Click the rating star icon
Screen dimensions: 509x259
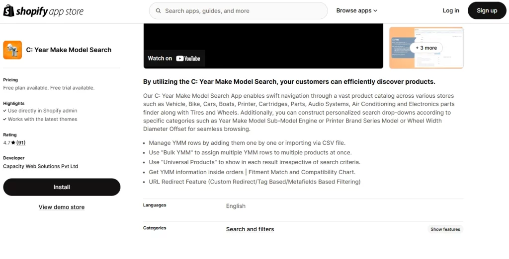tap(12, 143)
